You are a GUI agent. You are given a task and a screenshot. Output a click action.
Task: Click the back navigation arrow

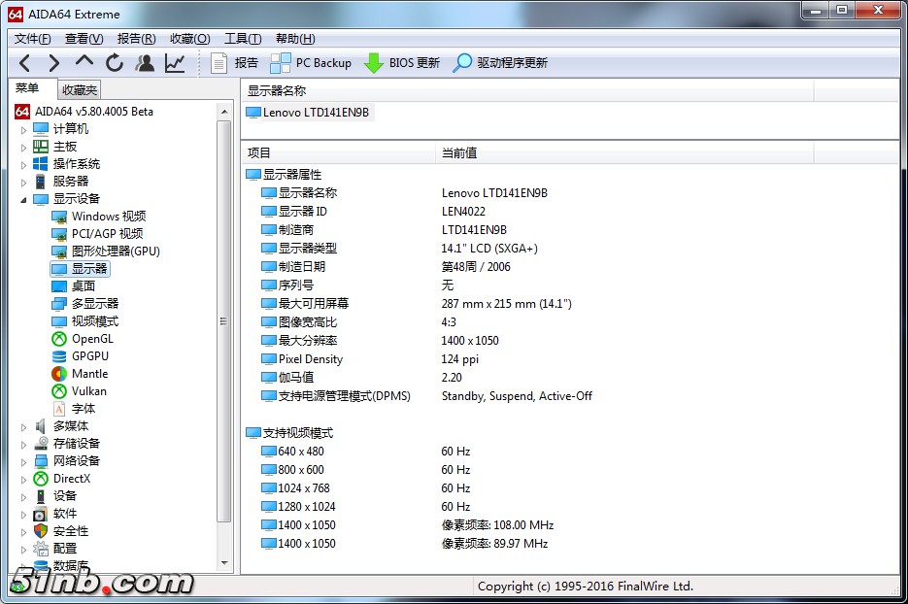click(25, 63)
